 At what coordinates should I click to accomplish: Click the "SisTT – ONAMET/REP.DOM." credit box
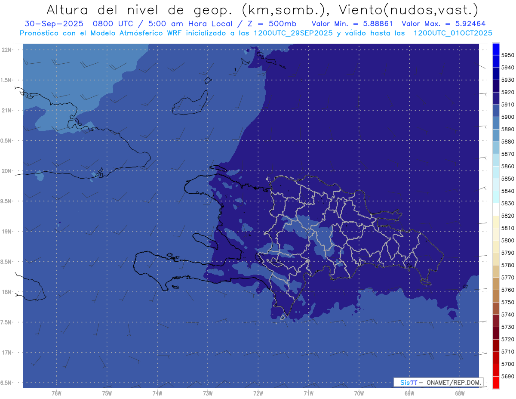point(439,382)
